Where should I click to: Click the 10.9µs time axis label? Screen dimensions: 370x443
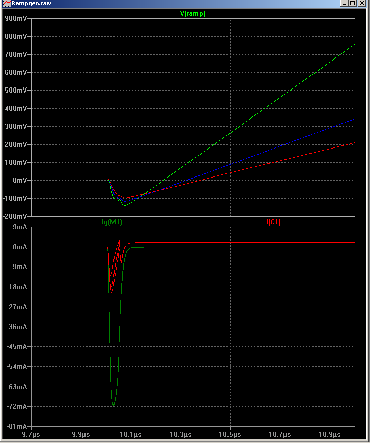point(330,434)
